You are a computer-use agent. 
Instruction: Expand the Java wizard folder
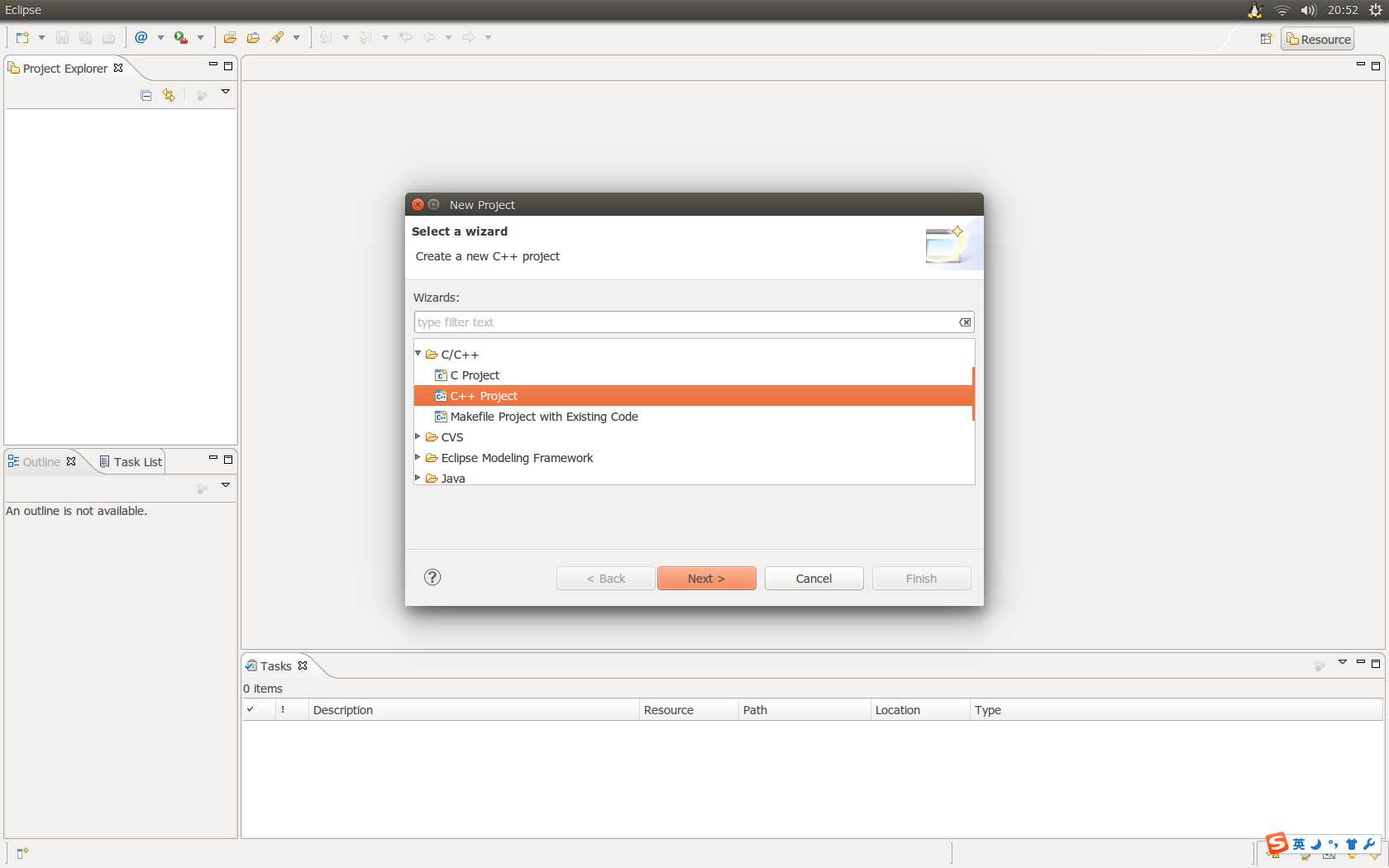[418, 478]
